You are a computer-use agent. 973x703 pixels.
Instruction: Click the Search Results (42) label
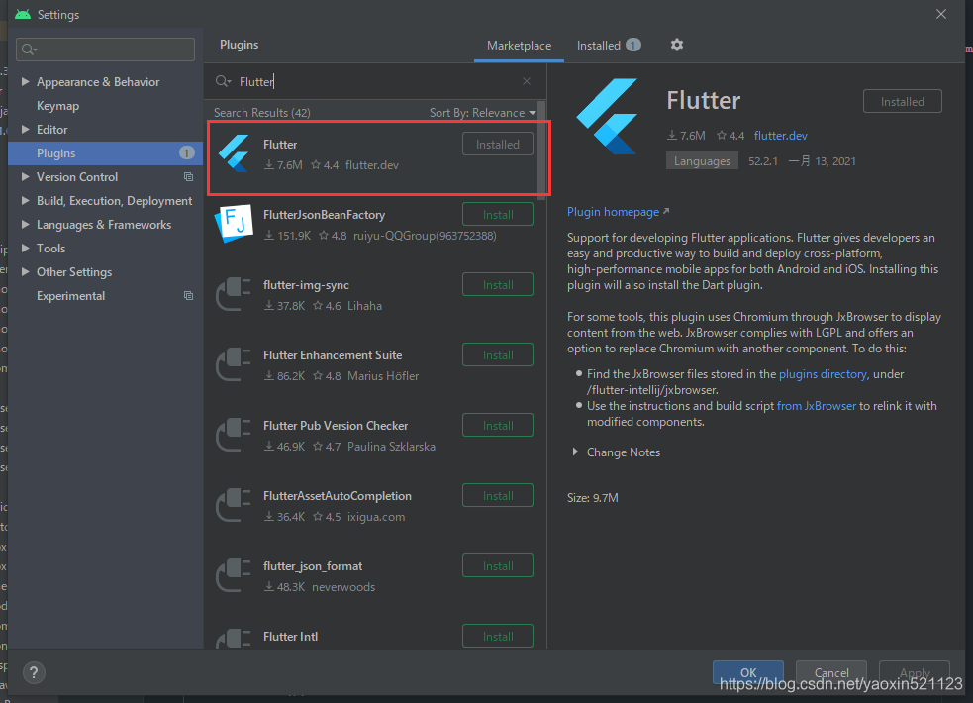point(262,112)
